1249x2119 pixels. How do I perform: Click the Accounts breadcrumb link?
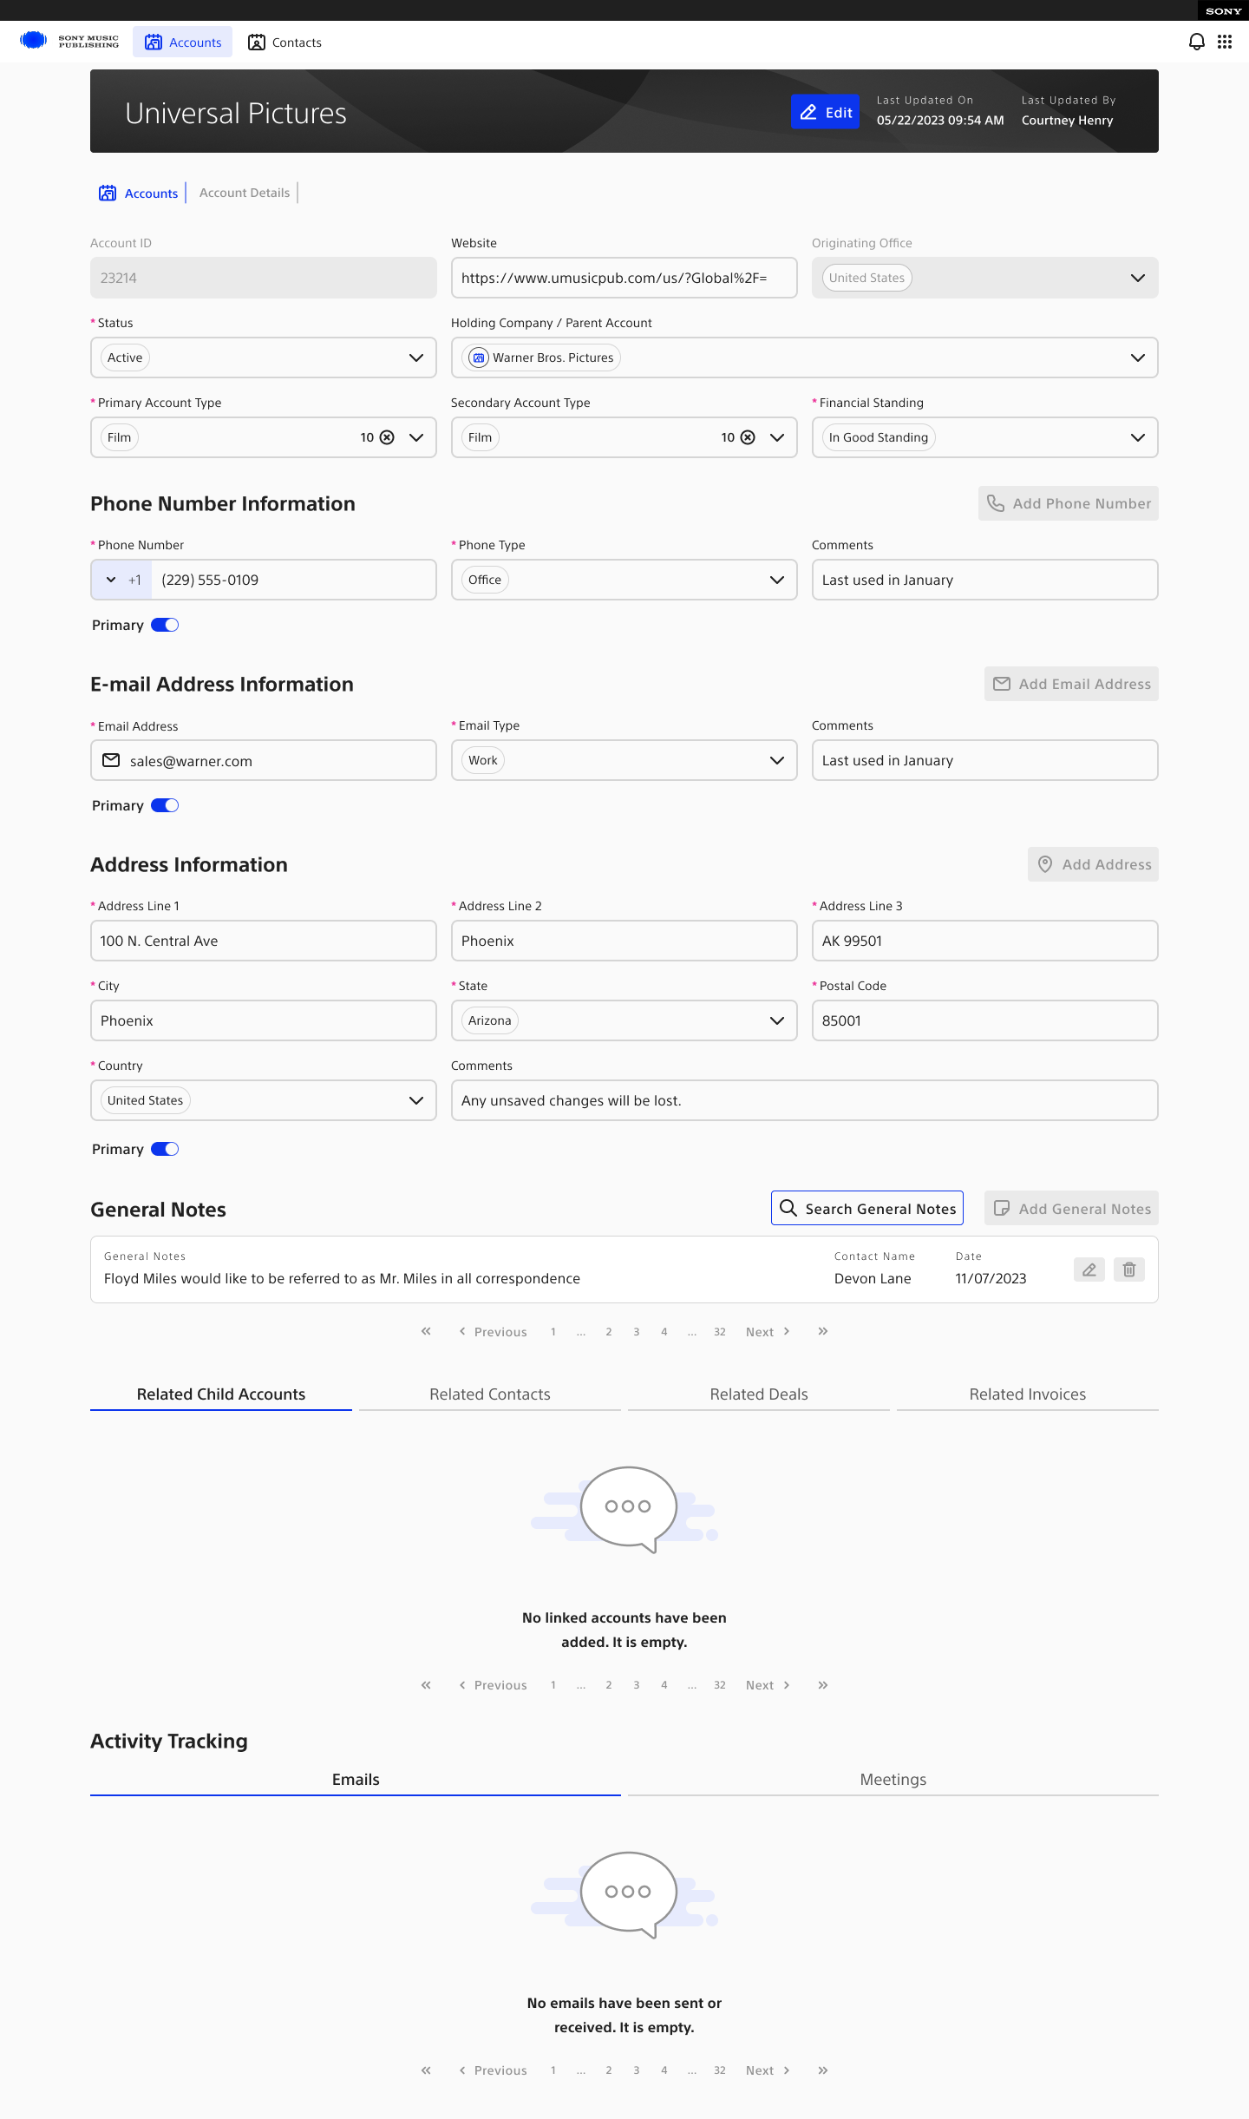tap(151, 194)
